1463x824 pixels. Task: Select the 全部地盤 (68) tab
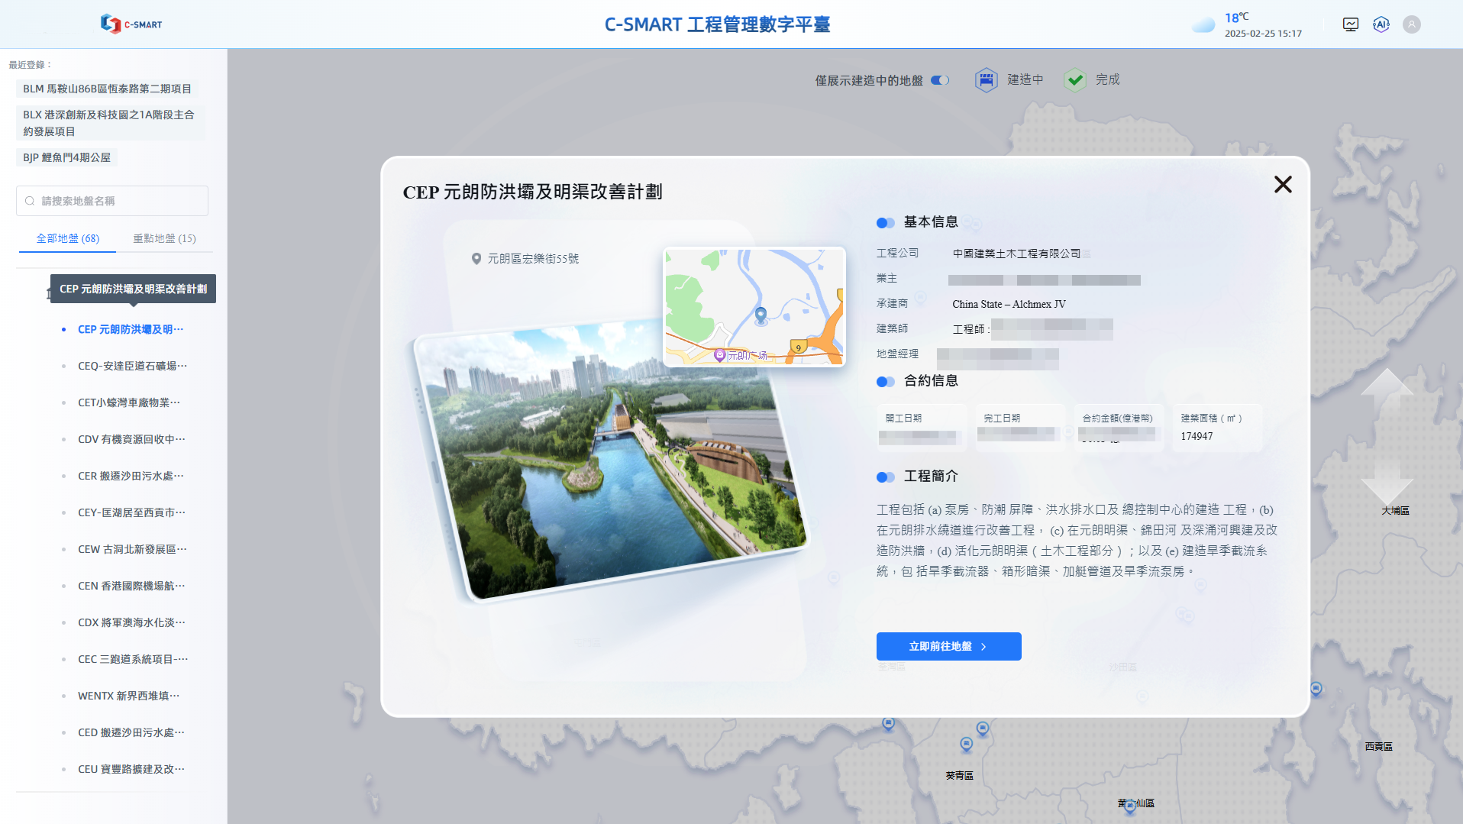68,238
